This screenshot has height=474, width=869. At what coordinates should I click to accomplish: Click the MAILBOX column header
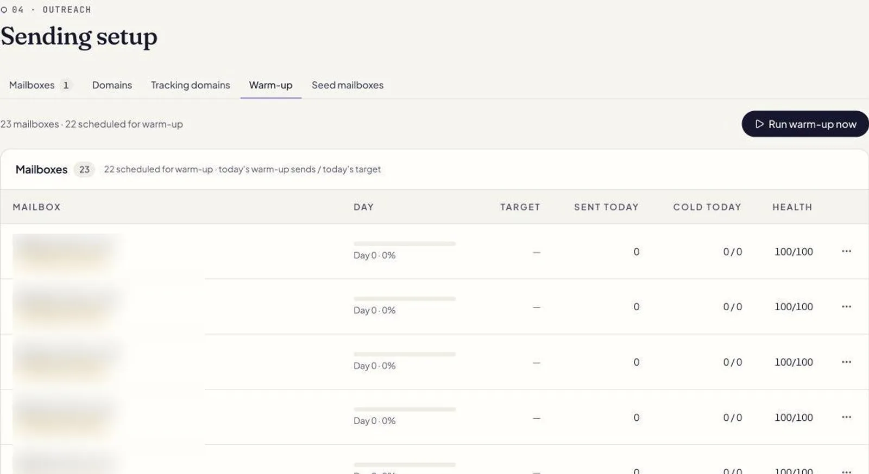point(37,207)
